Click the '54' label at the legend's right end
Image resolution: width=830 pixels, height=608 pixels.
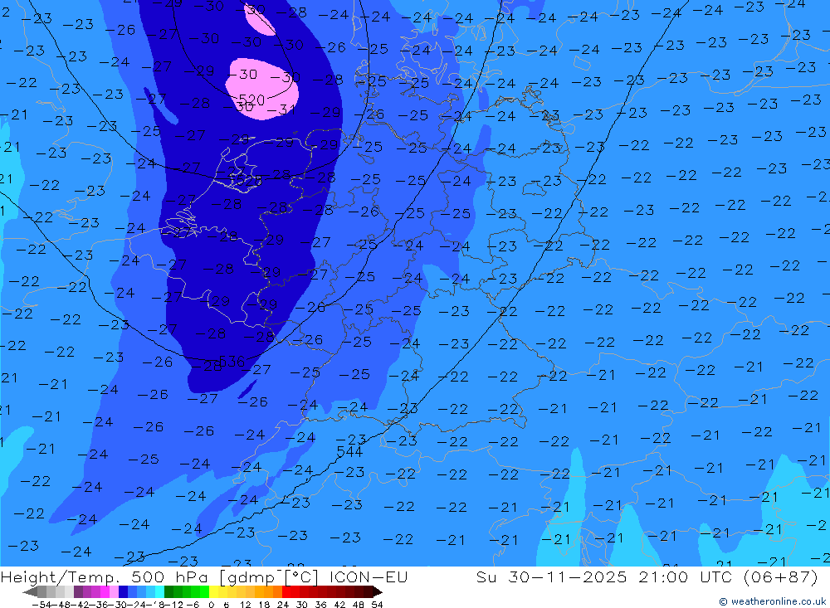(377, 605)
